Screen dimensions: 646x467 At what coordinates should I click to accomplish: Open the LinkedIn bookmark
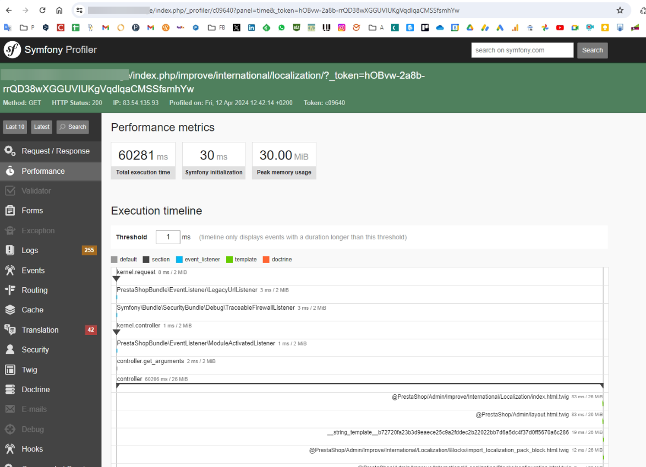click(x=251, y=28)
